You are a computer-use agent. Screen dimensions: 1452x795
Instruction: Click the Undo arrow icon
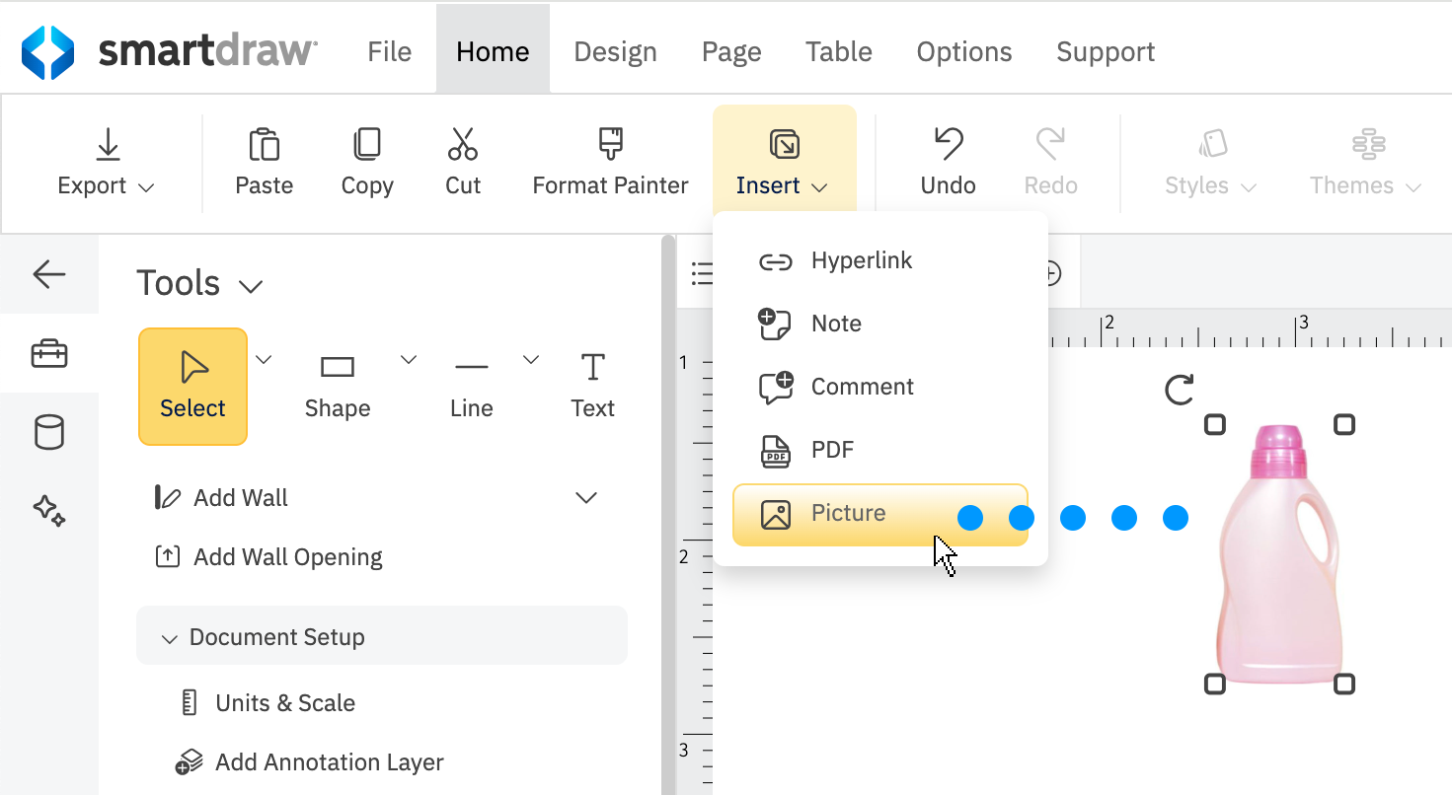(x=948, y=146)
